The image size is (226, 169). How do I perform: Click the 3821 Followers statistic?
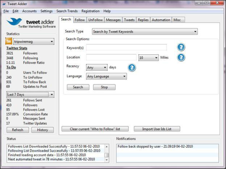tap(22, 53)
